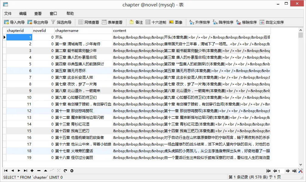Open the 窗口 menu

tap(53, 13)
